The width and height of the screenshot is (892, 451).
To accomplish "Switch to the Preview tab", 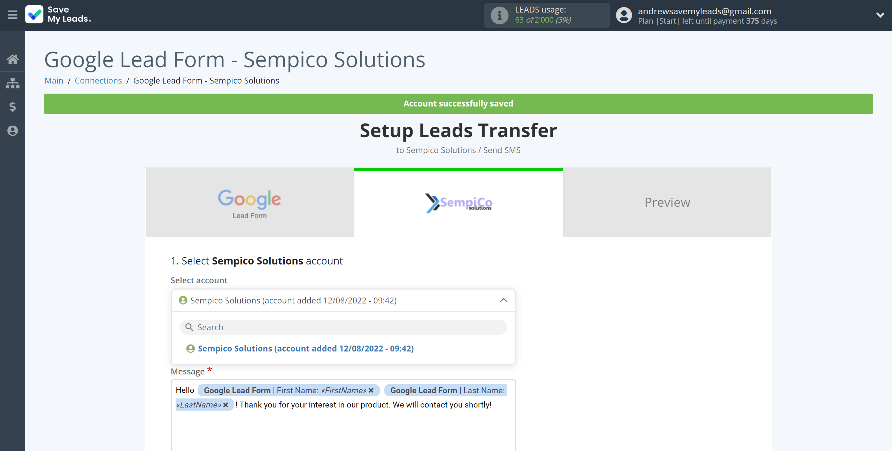I will [x=667, y=202].
